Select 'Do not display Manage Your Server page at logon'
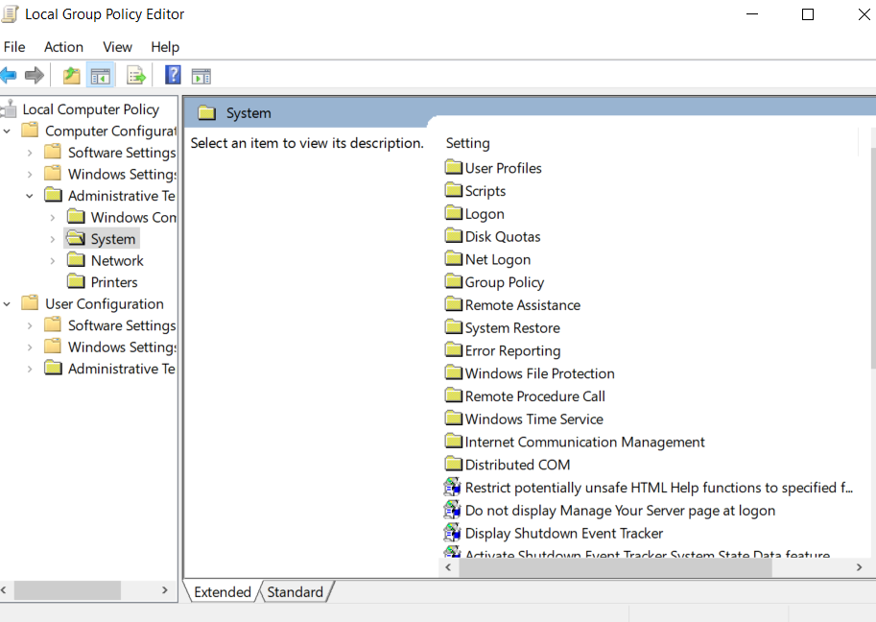 tap(620, 511)
